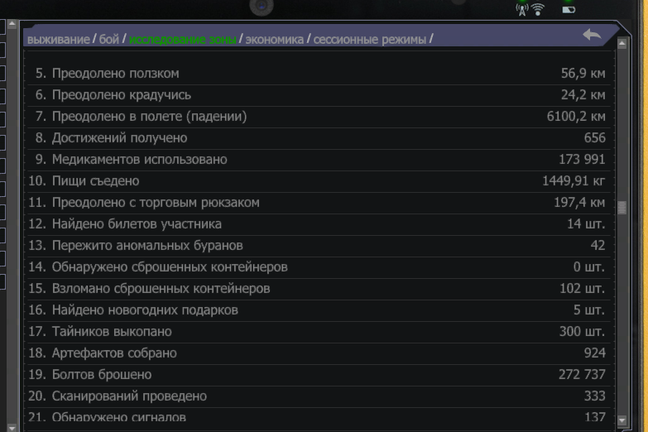Click the value 102 шт.
The image size is (648, 432).
pos(583,289)
